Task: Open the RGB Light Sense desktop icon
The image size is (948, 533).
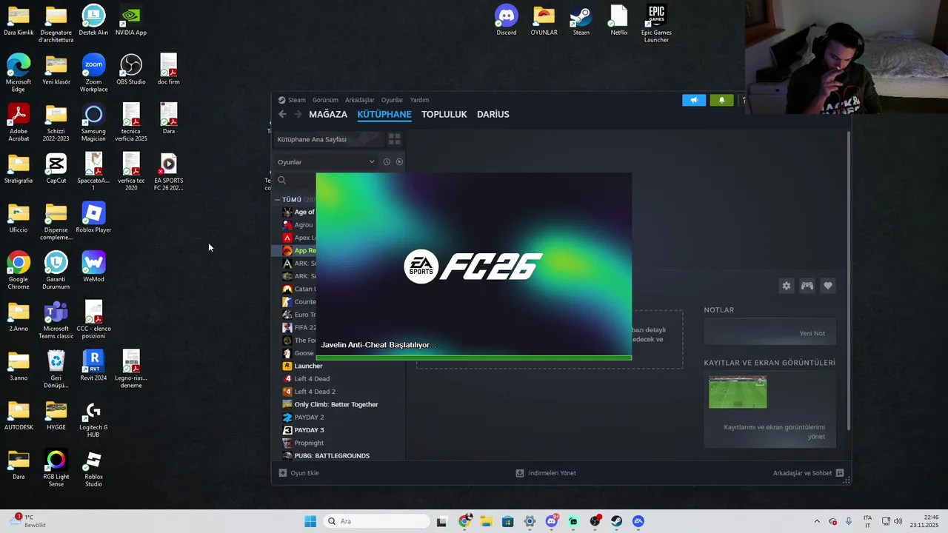Action: pyautogui.click(x=56, y=468)
